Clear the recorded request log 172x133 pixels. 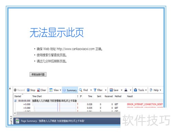[x=42, y=90]
